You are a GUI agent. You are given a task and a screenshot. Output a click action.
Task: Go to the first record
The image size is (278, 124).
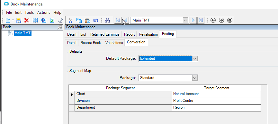click(118, 20)
